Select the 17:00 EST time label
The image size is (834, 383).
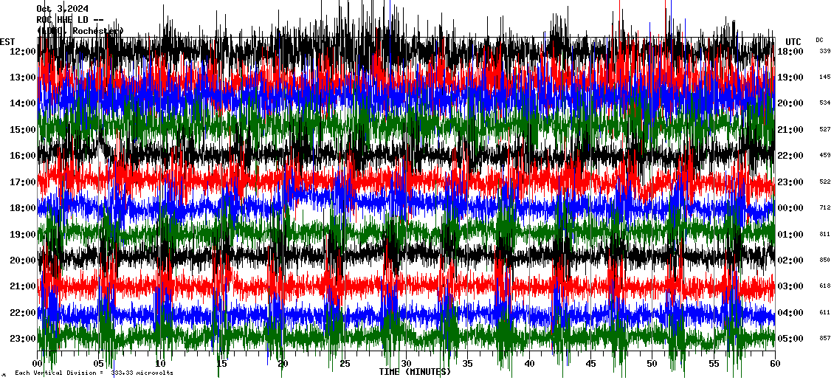click(x=23, y=182)
